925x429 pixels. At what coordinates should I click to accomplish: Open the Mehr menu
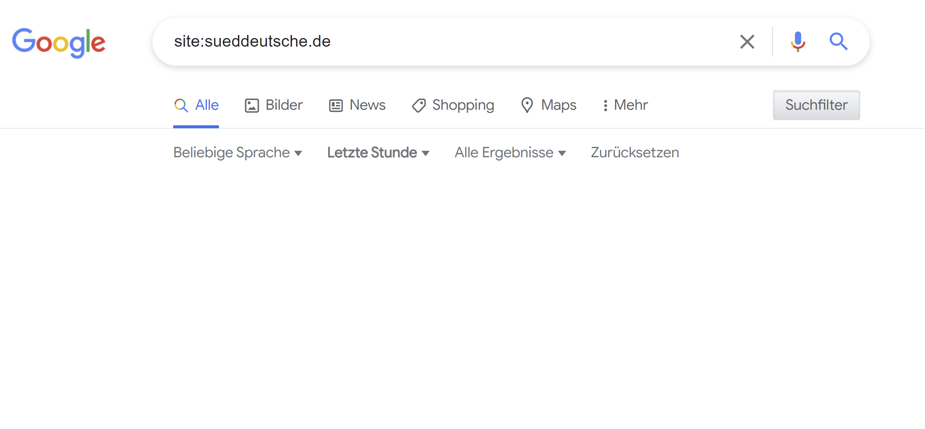tap(630, 105)
